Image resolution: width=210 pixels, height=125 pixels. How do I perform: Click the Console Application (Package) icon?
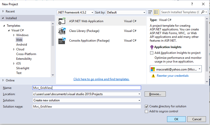(62, 41)
